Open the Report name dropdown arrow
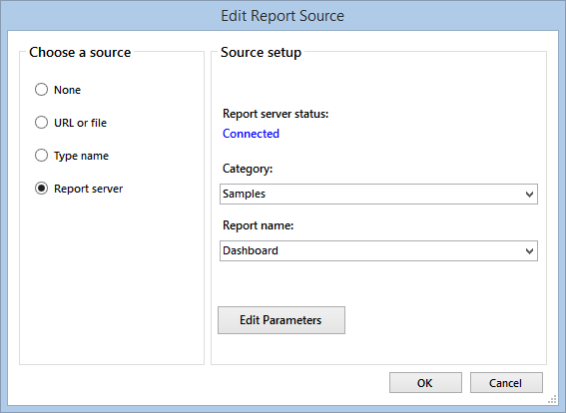Screen dimensions: 566x413 [x=529, y=251]
